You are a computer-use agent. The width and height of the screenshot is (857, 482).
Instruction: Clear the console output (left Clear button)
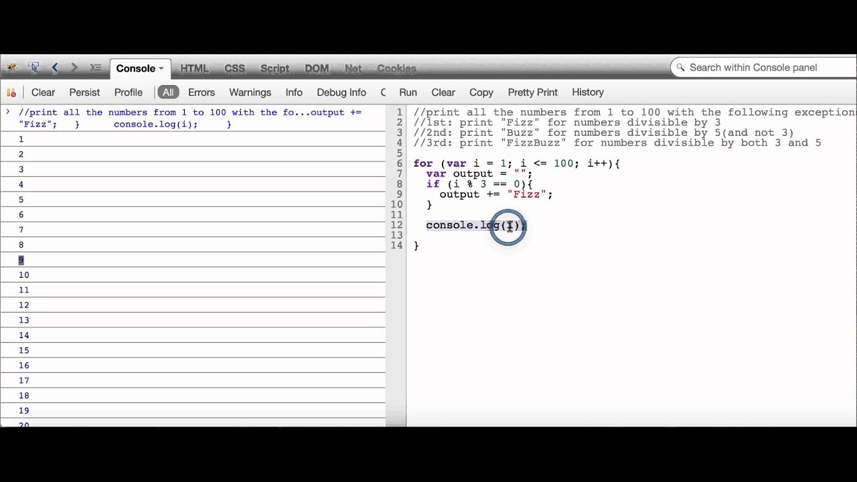coord(44,92)
